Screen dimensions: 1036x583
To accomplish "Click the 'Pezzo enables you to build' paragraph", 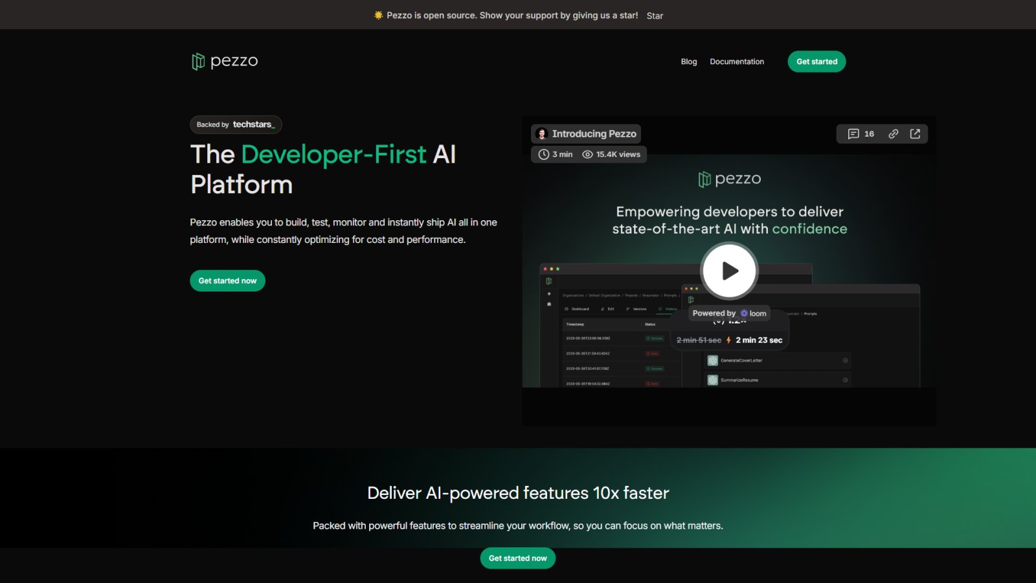I will pos(343,231).
